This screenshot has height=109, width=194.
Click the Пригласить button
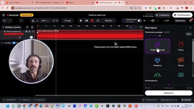pyautogui.click(x=180, y=21)
